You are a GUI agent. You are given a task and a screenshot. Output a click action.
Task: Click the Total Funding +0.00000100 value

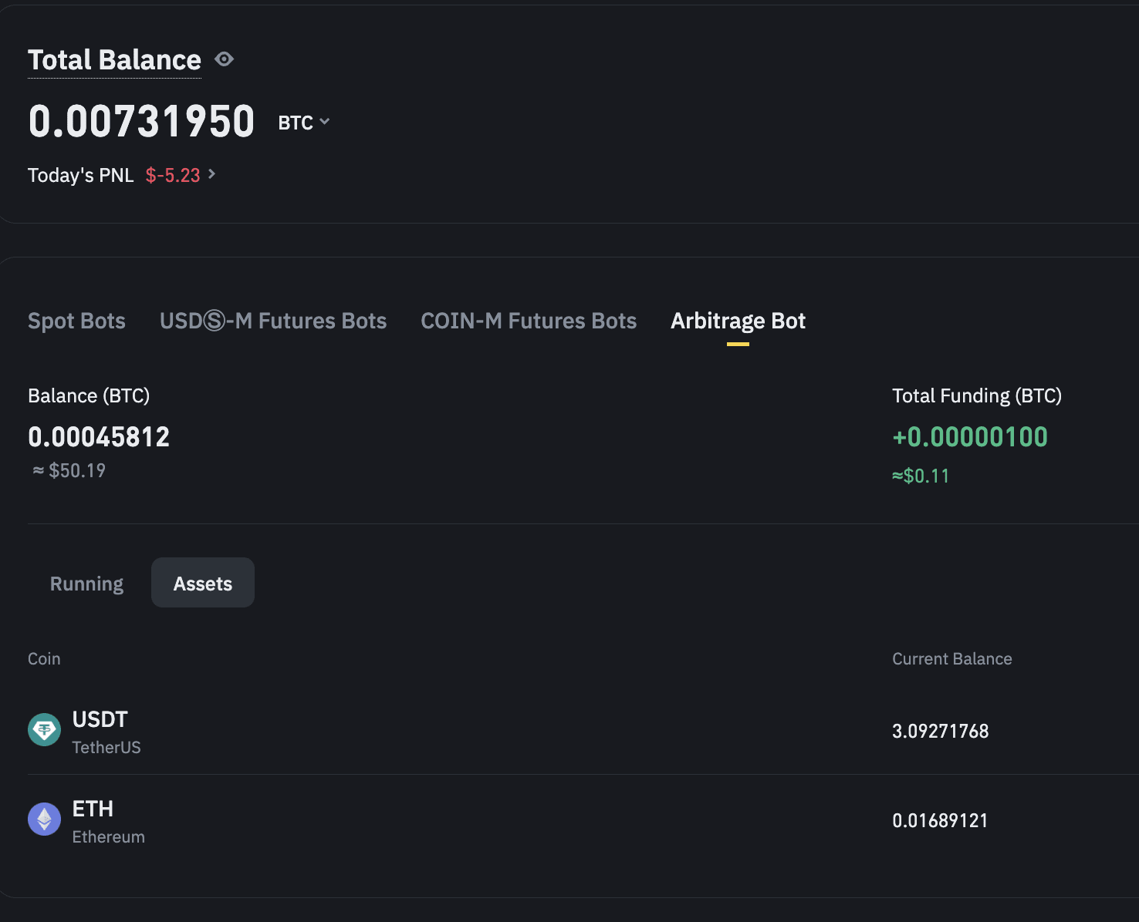point(970,437)
